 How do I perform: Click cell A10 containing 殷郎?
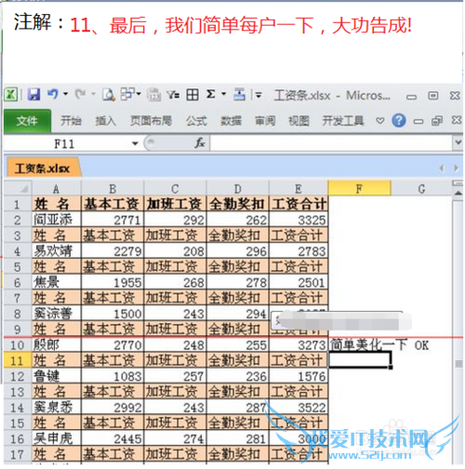tap(57, 345)
